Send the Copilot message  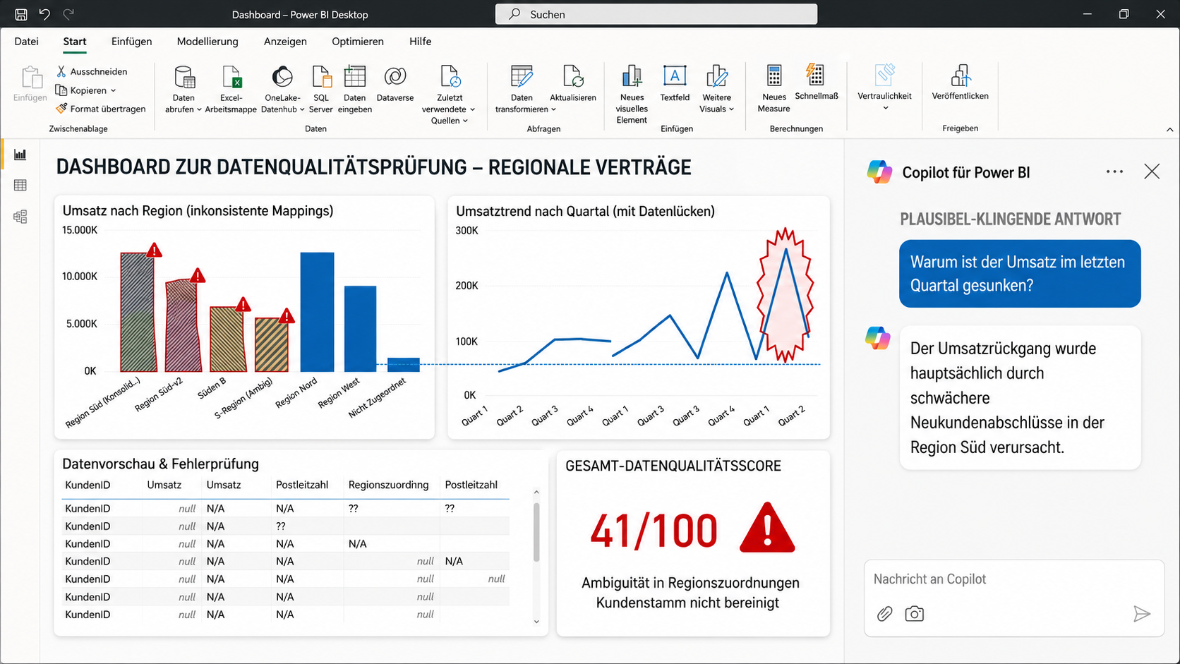[x=1141, y=614]
